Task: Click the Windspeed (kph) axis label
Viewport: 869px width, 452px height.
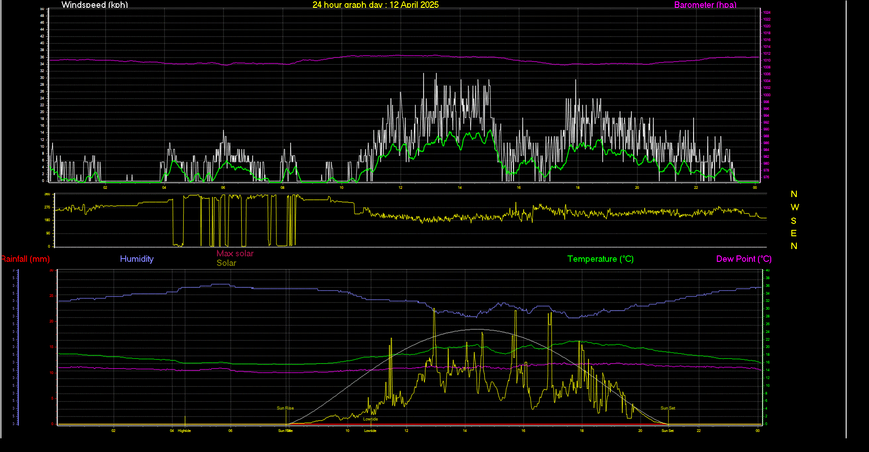Action: [95, 5]
